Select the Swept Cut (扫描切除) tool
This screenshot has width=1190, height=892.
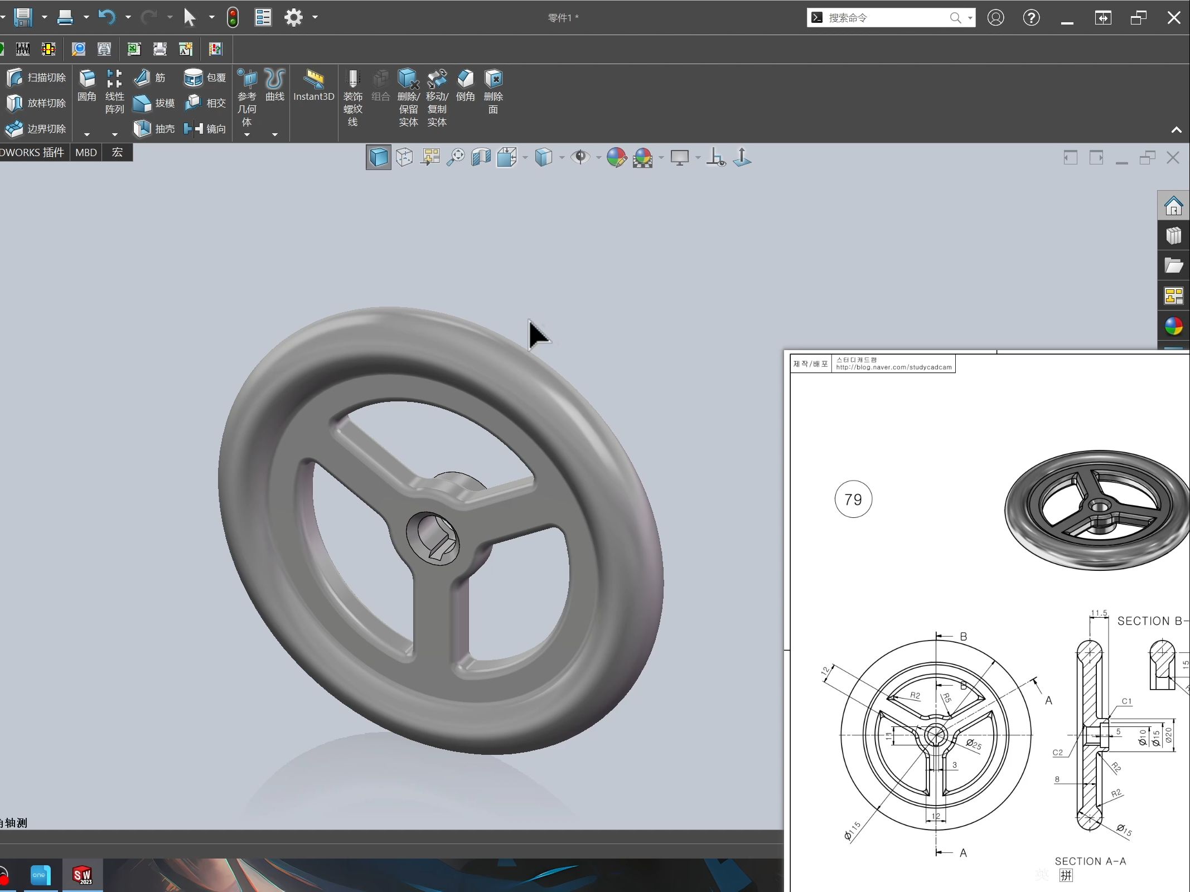point(36,77)
